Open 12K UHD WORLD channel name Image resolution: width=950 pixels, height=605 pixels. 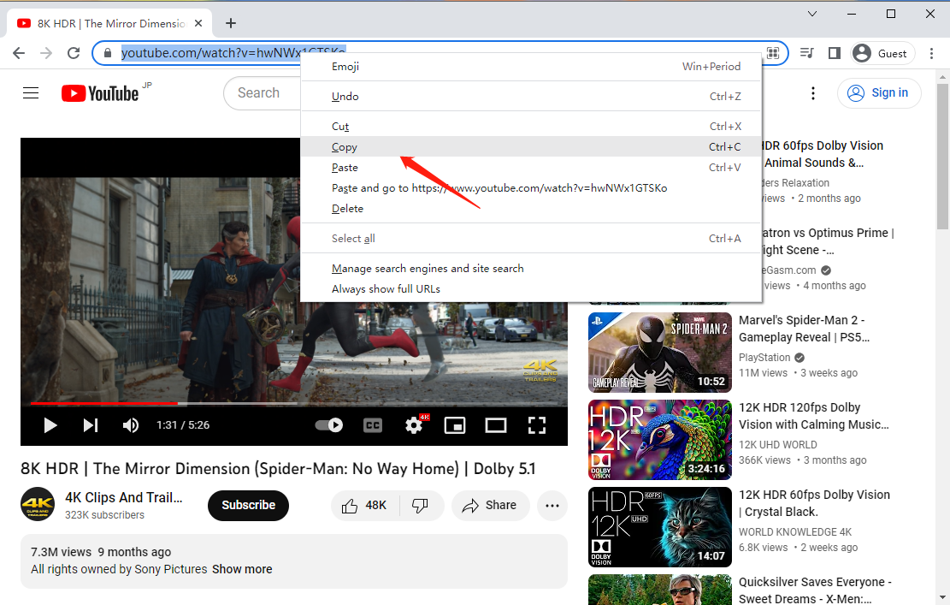coord(778,445)
